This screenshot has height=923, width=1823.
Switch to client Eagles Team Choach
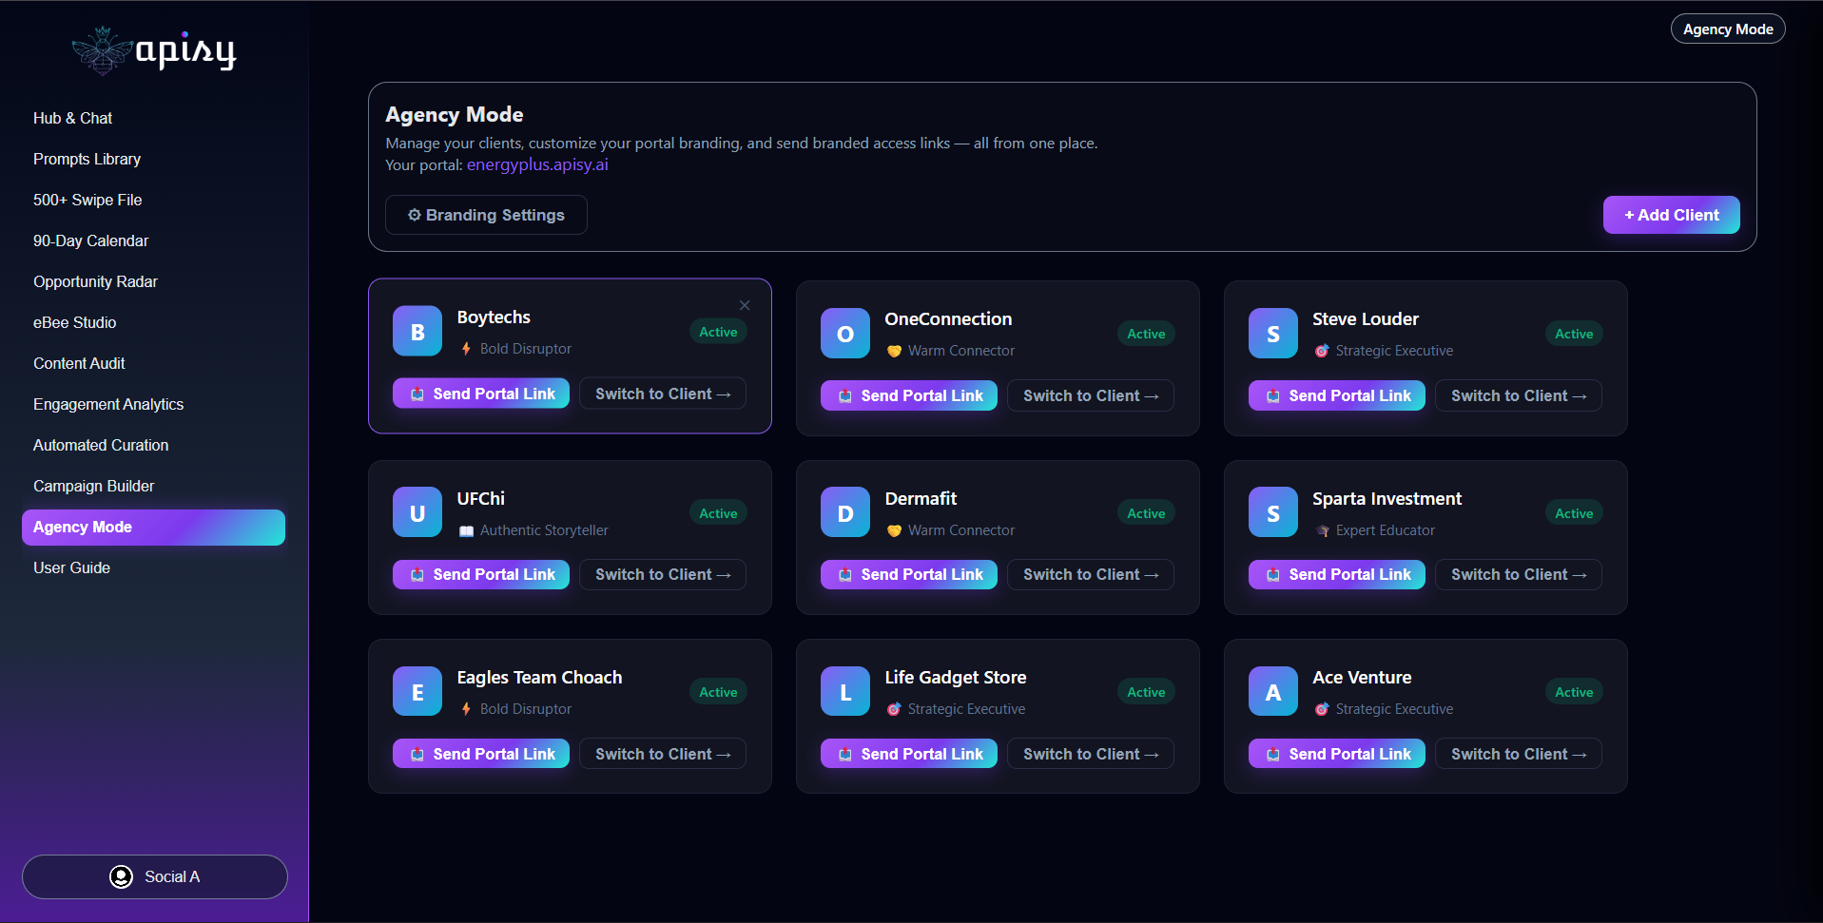tap(663, 754)
